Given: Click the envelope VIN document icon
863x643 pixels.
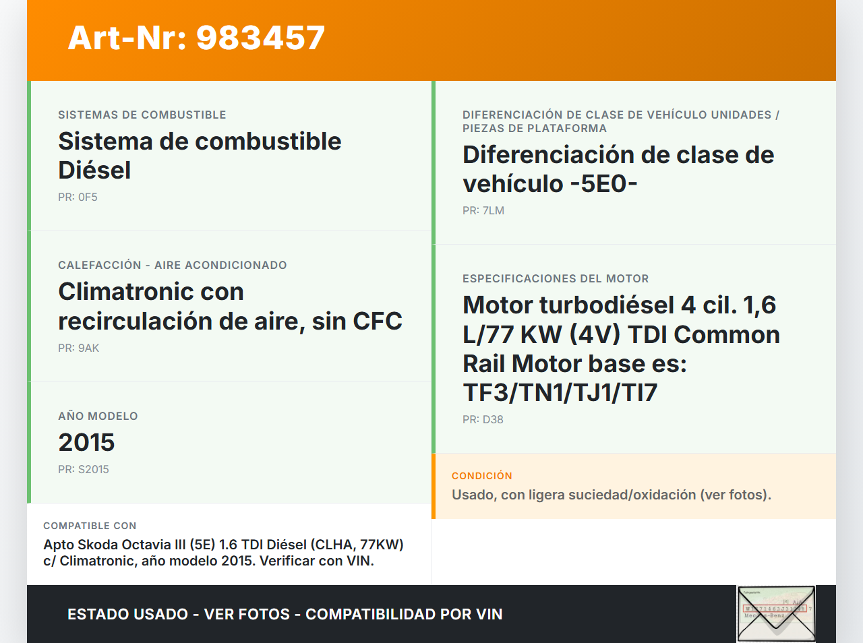Looking at the screenshot, I should click(776, 613).
